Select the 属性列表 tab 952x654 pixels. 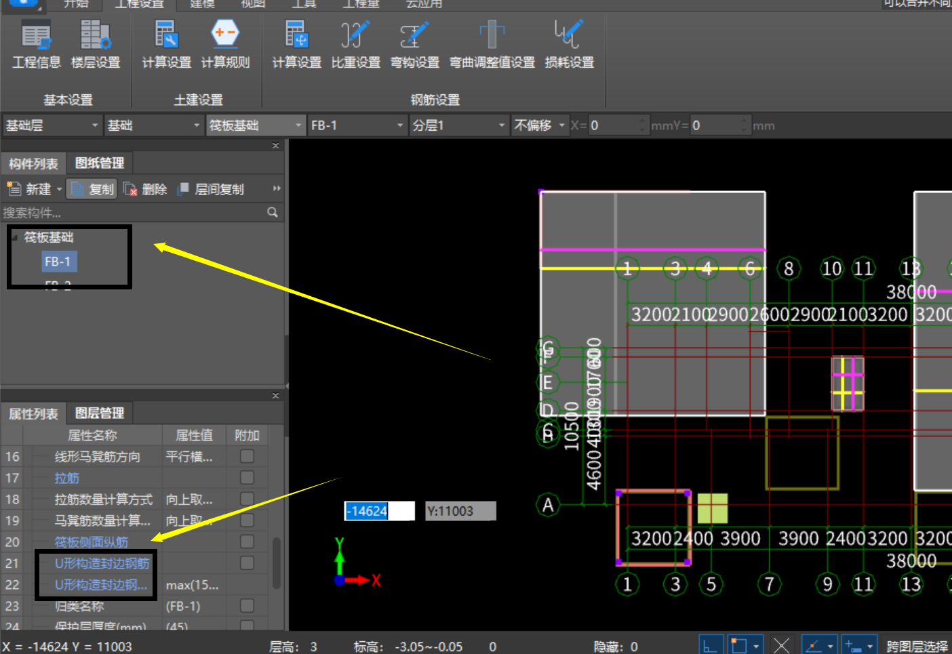click(33, 413)
